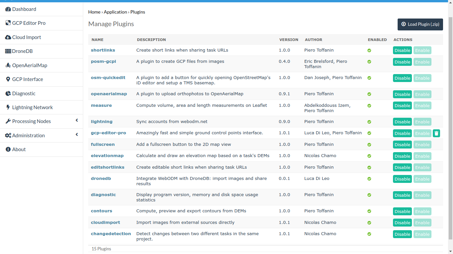This screenshot has width=453, height=254.
Task: Click the Load Plugin (.zip) button
Action: 420,24
